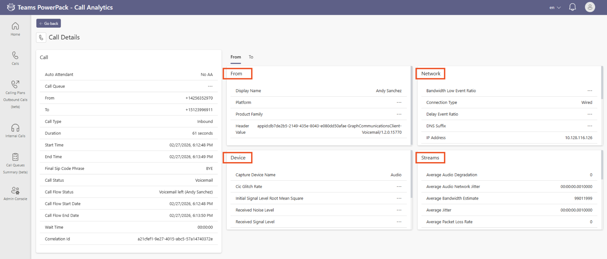Click the notifications bell icon
This screenshot has width=607, height=259.
point(572,7)
